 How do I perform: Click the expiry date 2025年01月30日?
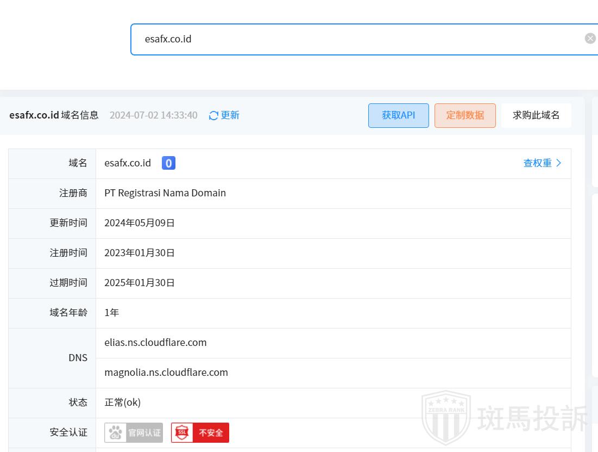click(140, 283)
